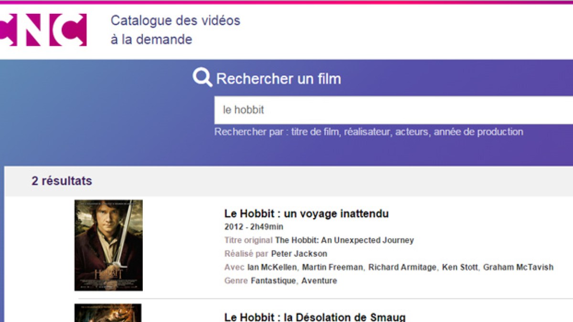Viewport: 573px width, 322px height.
Task: Click actor Graham McTavish
Action: tap(518, 267)
